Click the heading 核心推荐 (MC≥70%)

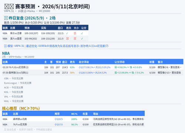coord(21,108)
